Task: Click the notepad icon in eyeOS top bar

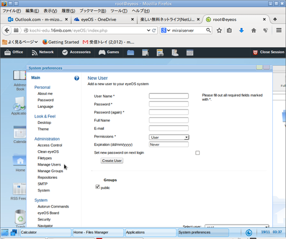Action: pos(145,52)
